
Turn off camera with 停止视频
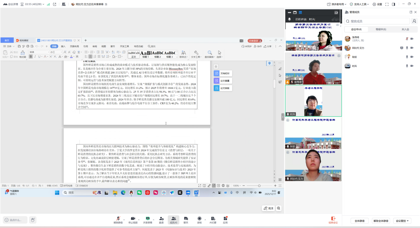click(x=133, y=220)
